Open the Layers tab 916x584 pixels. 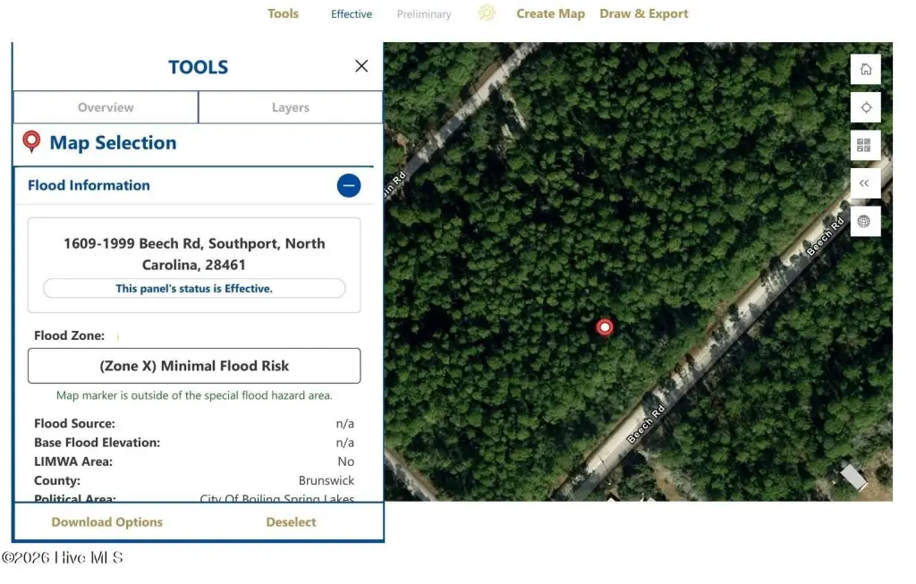[291, 107]
